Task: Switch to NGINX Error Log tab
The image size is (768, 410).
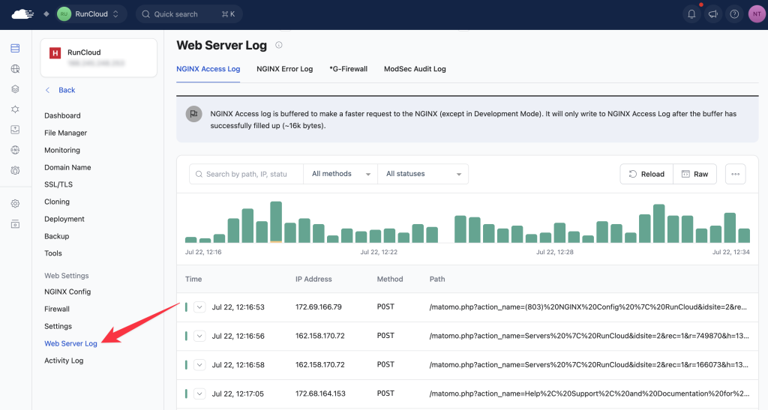Action: tap(284, 69)
